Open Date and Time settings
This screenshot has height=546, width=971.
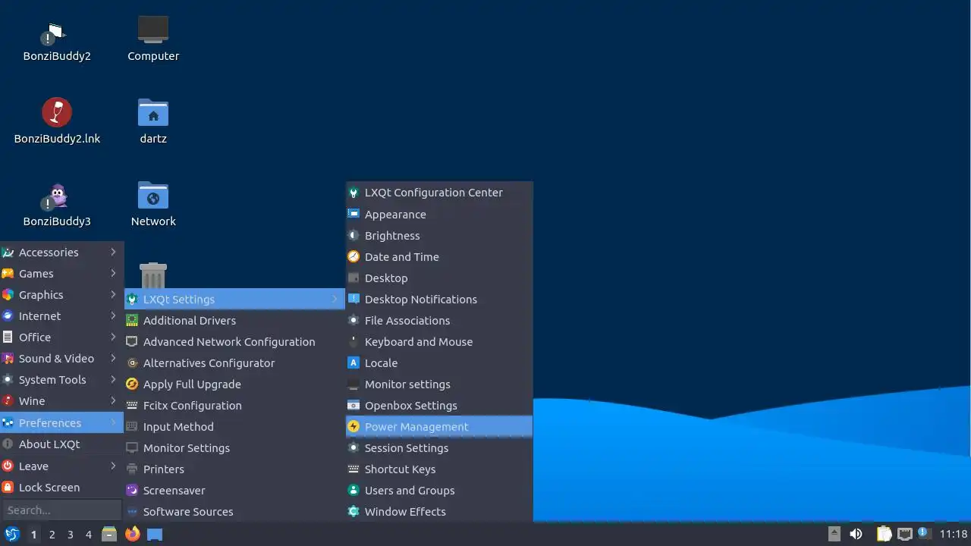coord(439,256)
